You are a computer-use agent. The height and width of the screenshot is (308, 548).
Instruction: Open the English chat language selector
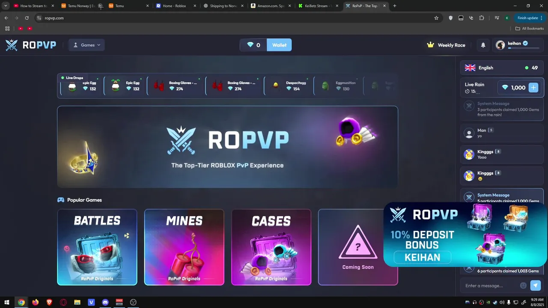pyautogui.click(x=502, y=68)
